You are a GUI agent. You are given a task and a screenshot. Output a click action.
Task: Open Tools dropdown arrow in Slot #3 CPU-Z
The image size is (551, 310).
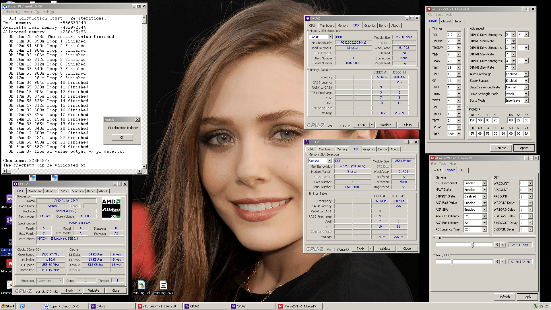[371, 249]
